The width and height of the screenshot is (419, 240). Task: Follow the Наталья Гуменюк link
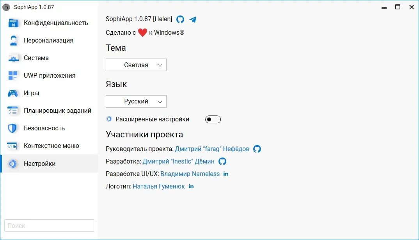pos(159,186)
